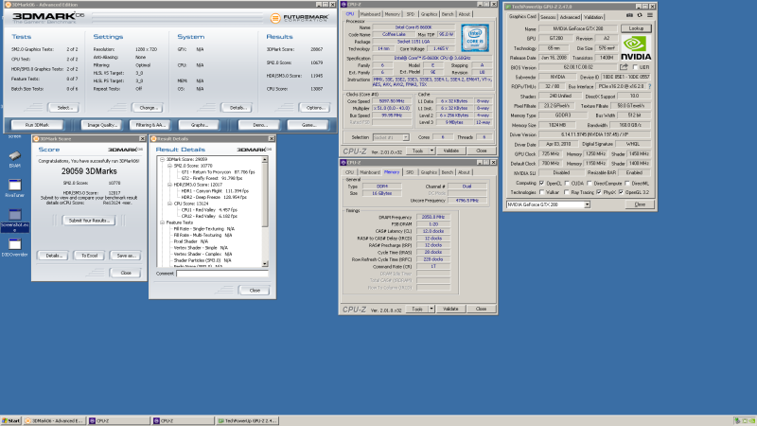Switch to TechPowerUp GPU-Z taskbar item
Screen dimensions: 757x426
click(247, 421)
